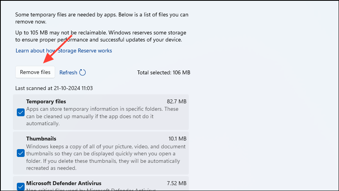This screenshot has height=191, width=339.
Task: Select the Temporary files heading
Action: click(x=46, y=101)
